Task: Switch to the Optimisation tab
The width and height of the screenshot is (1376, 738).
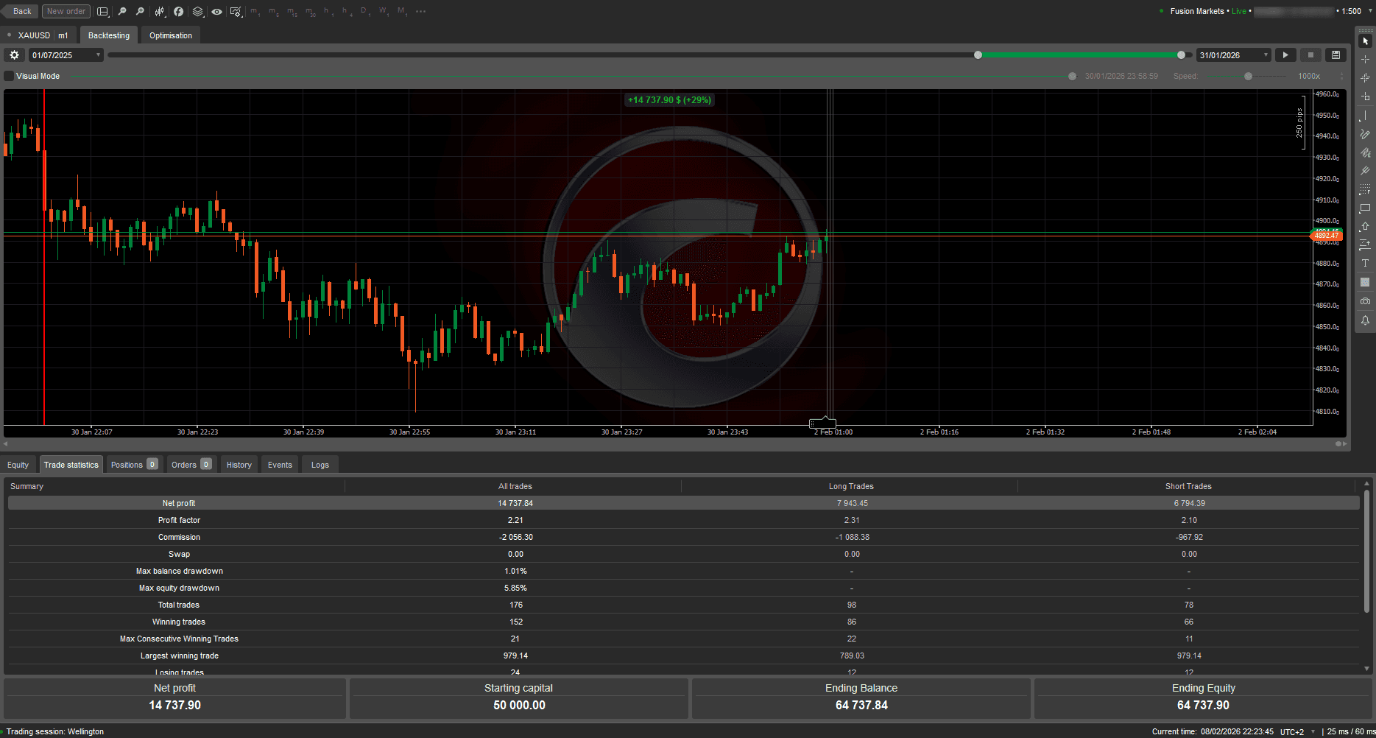Action: [170, 35]
